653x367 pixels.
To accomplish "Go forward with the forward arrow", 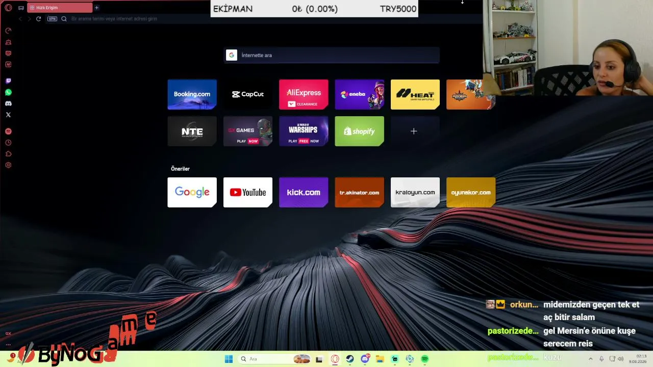I will point(29,19).
